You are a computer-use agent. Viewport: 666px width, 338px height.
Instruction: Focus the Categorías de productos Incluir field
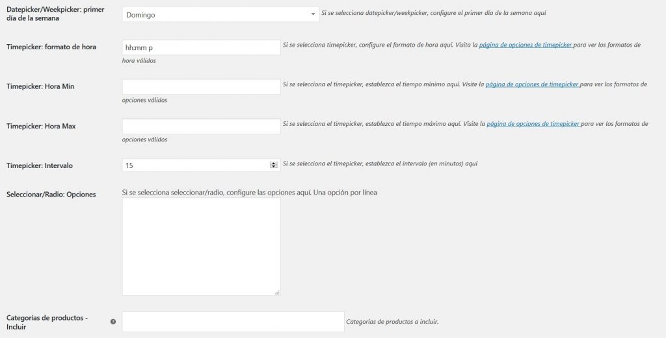coord(233,322)
